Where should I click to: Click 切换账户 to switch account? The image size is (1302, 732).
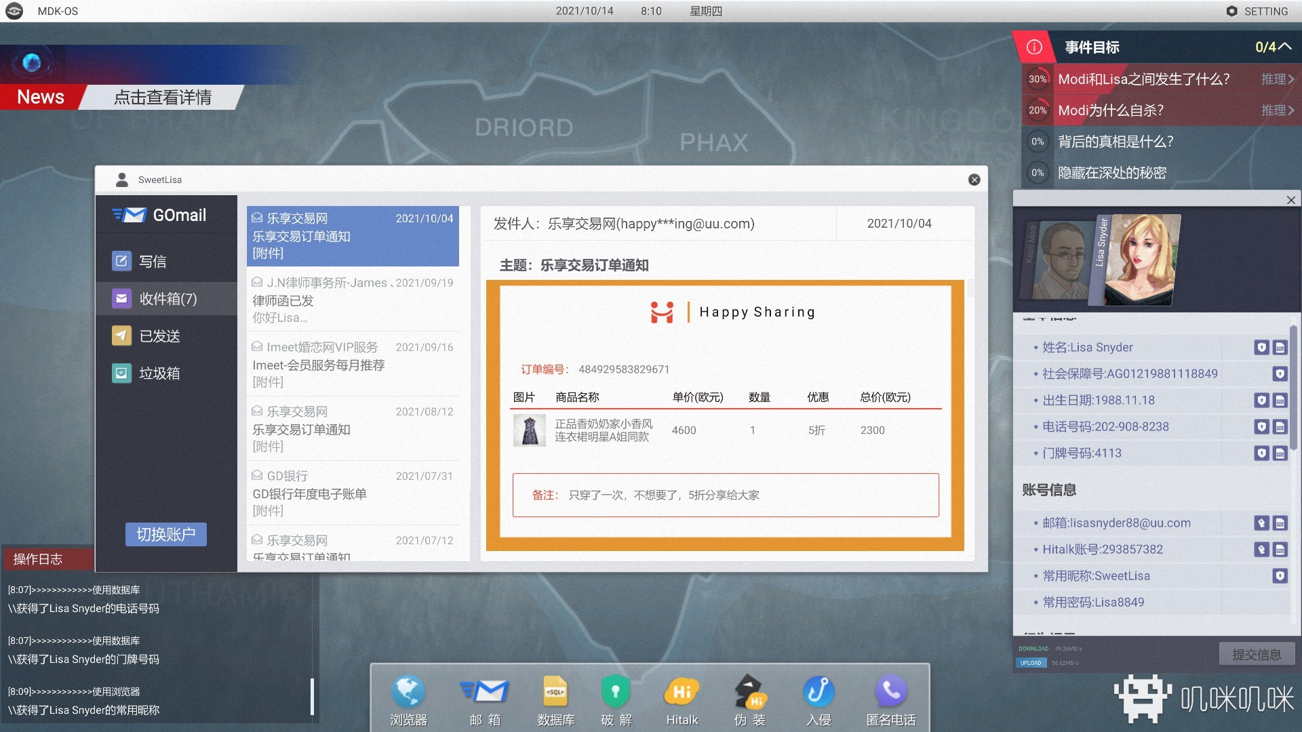[x=166, y=534]
